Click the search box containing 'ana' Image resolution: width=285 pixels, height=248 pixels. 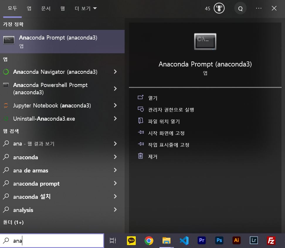(52, 241)
